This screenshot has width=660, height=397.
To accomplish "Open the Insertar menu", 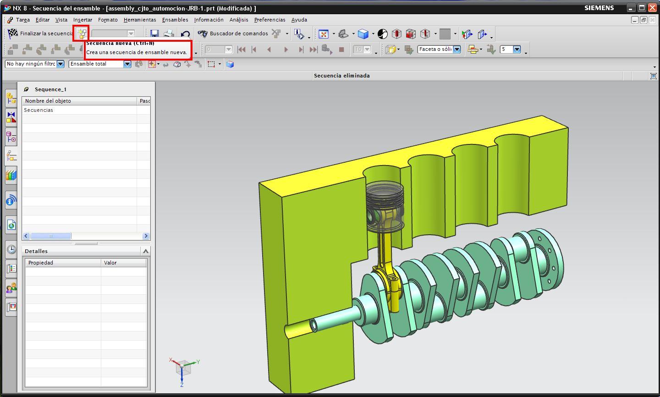I will (x=82, y=20).
